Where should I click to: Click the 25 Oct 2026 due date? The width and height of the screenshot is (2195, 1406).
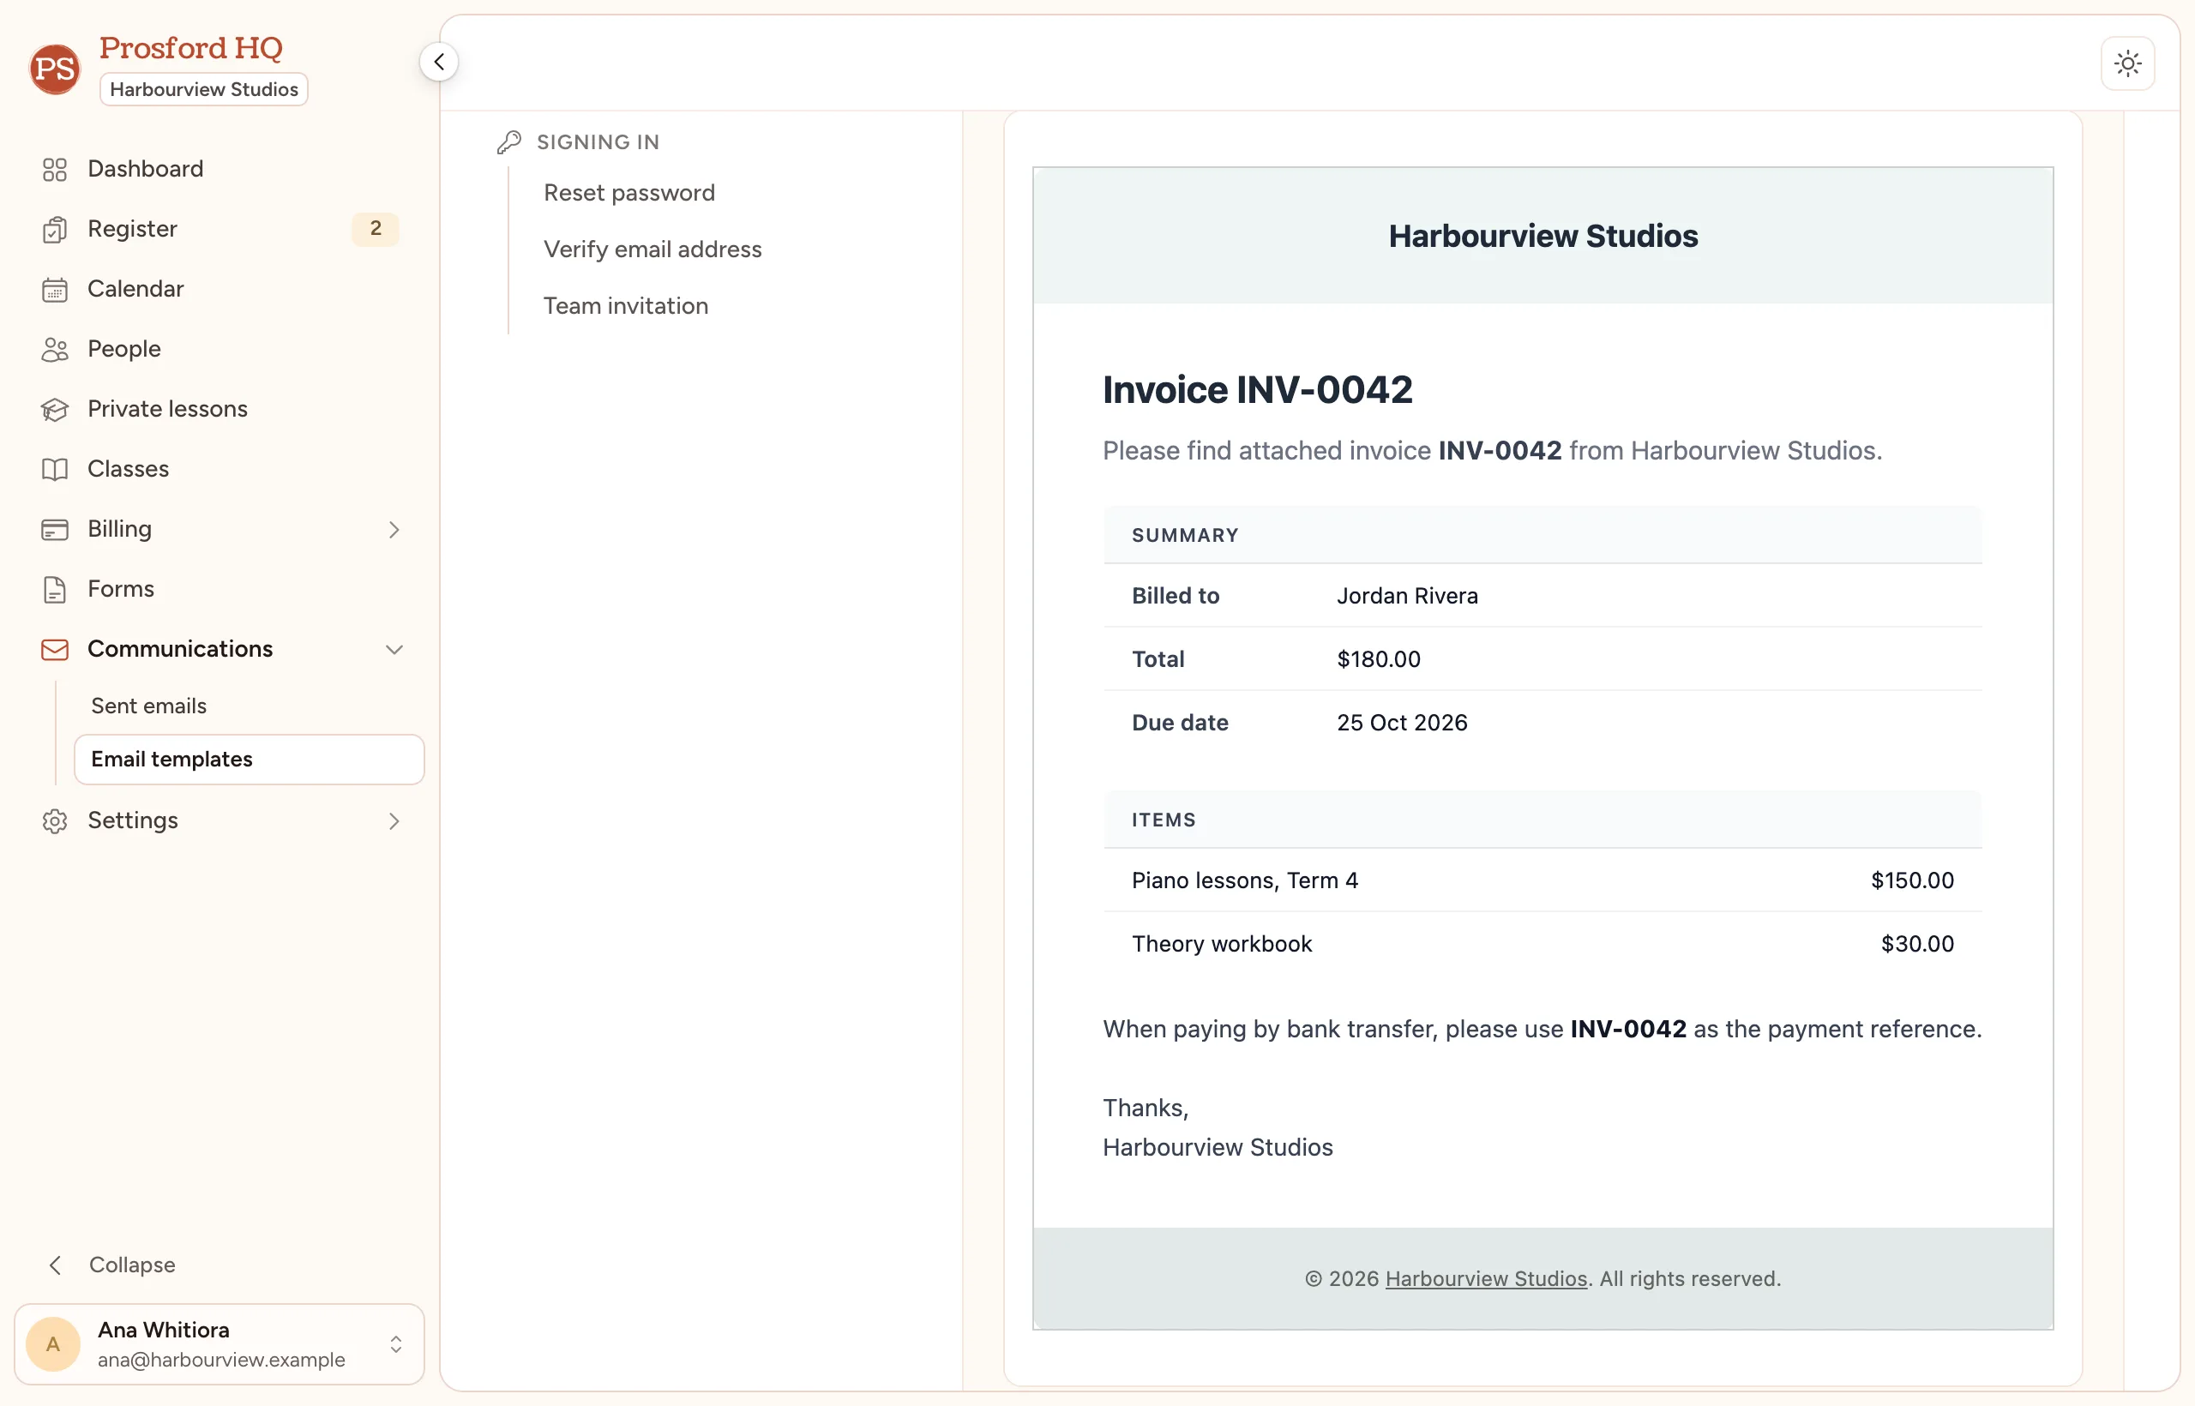point(1402,722)
